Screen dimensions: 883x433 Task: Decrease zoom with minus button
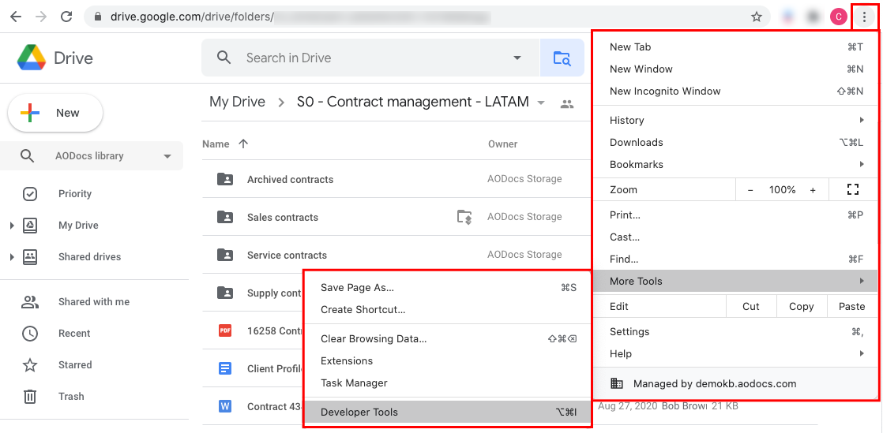coord(750,190)
